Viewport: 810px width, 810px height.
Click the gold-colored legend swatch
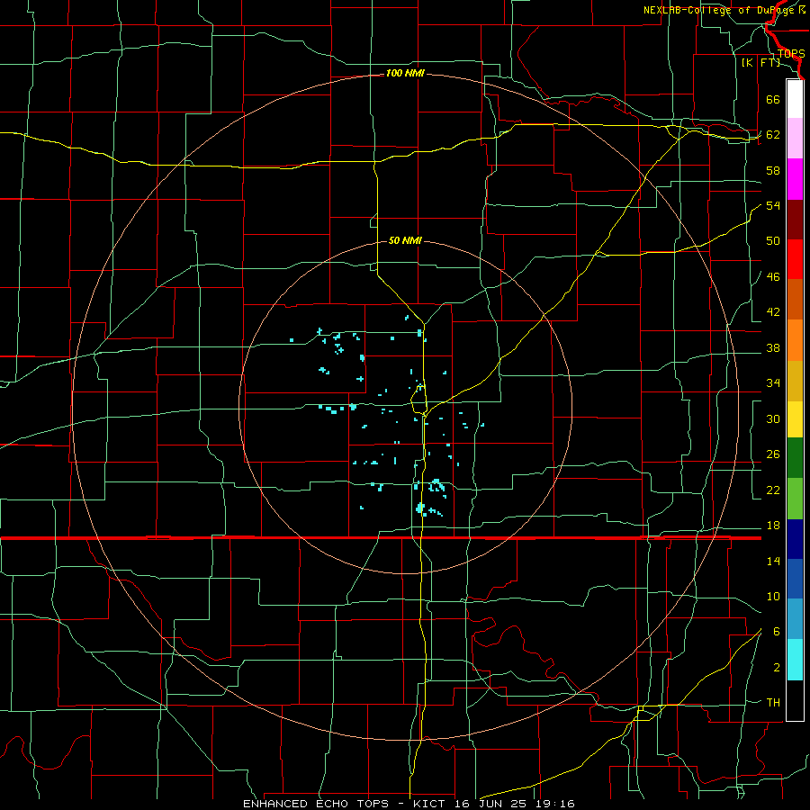[x=795, y=381]
